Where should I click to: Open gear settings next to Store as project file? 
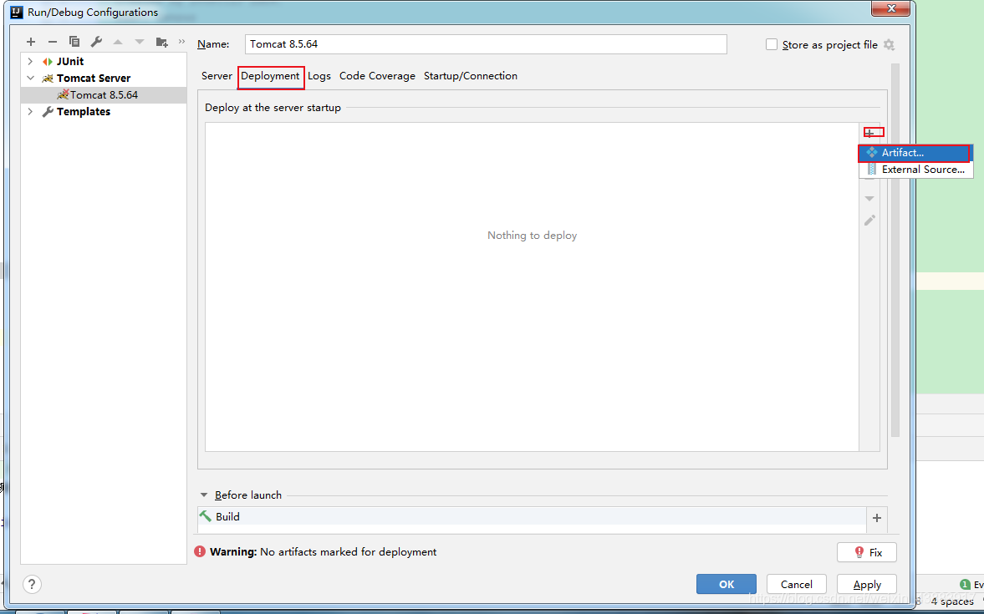tap(889, 44)
